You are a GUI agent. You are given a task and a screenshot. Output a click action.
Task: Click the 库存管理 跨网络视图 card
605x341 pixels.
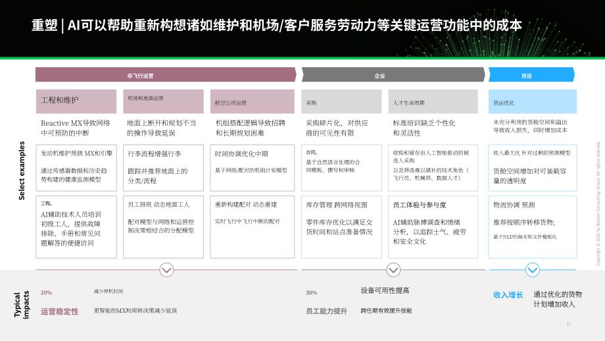[x=341, y=227]
